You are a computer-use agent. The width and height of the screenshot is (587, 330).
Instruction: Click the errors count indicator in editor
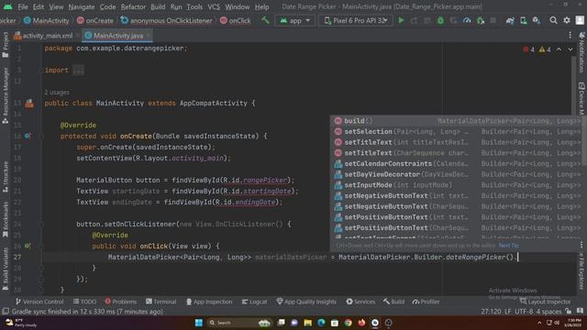coord(529,49)
